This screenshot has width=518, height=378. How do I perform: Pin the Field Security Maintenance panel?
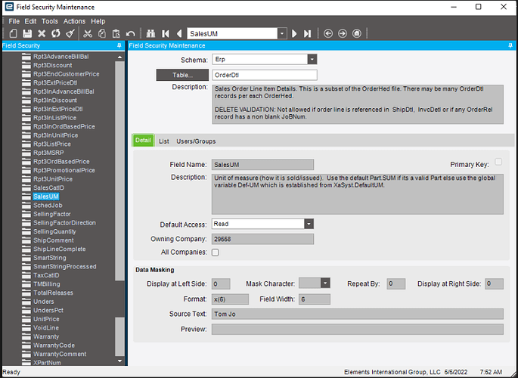click(510, 45)
